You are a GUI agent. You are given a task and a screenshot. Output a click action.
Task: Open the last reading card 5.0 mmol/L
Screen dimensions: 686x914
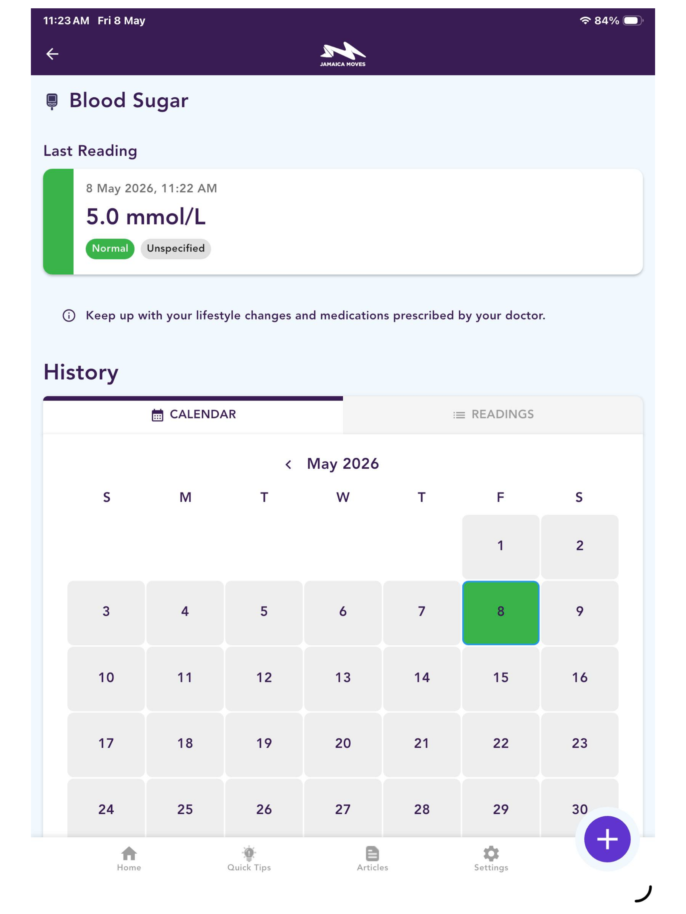point(343,222)
